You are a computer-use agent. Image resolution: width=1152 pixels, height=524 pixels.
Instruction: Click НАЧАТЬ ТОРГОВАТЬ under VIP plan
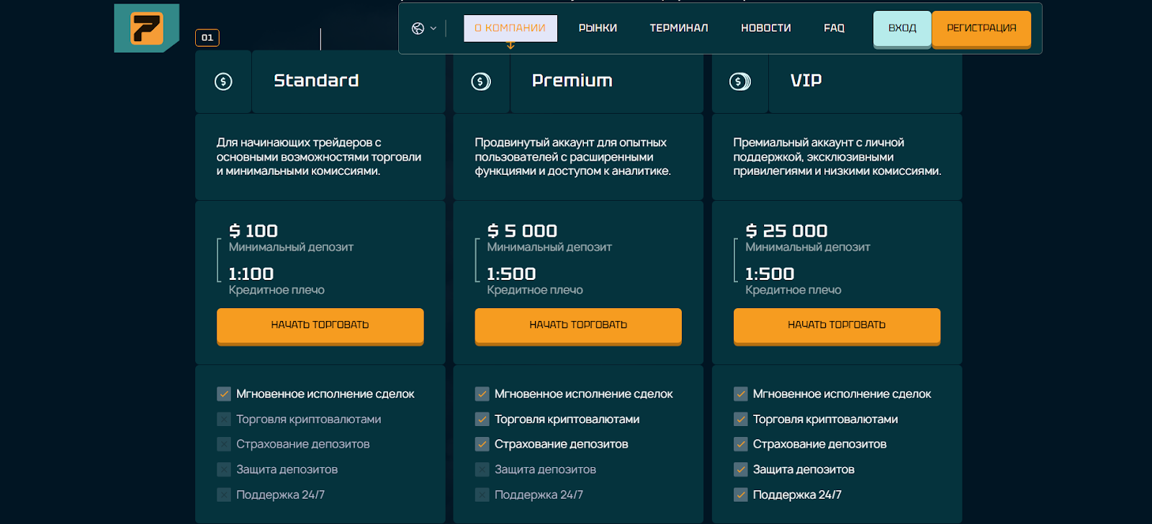[837, 325]
